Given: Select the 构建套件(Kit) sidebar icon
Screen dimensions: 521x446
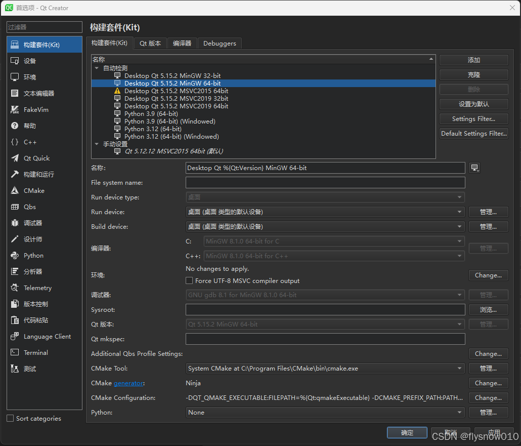Looking at the screenshot, I should [15, 45].
